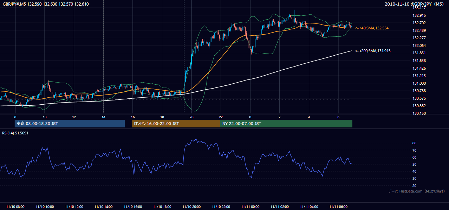The height and width of the screenshot is (210, 449).
Task: Click the 11/11 04:00 time axis label
Action: [309, 207]
